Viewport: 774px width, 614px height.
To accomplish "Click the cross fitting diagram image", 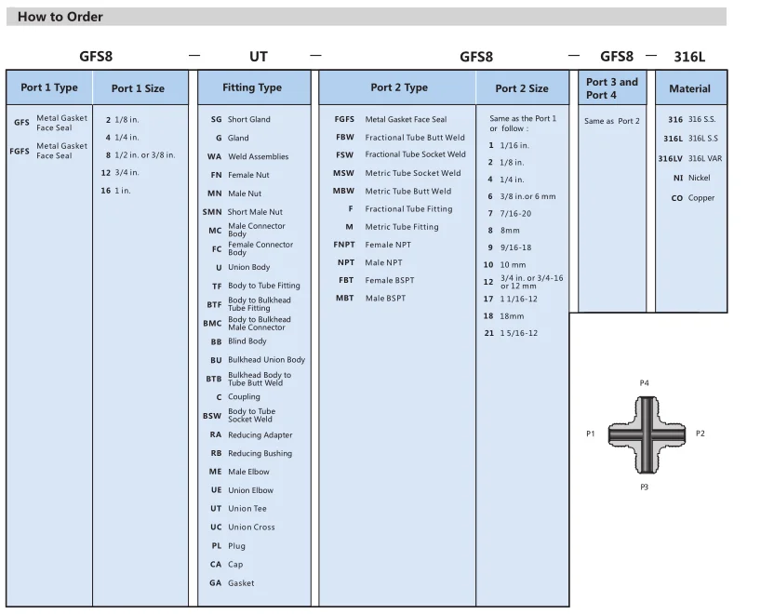I will (645, 434).
